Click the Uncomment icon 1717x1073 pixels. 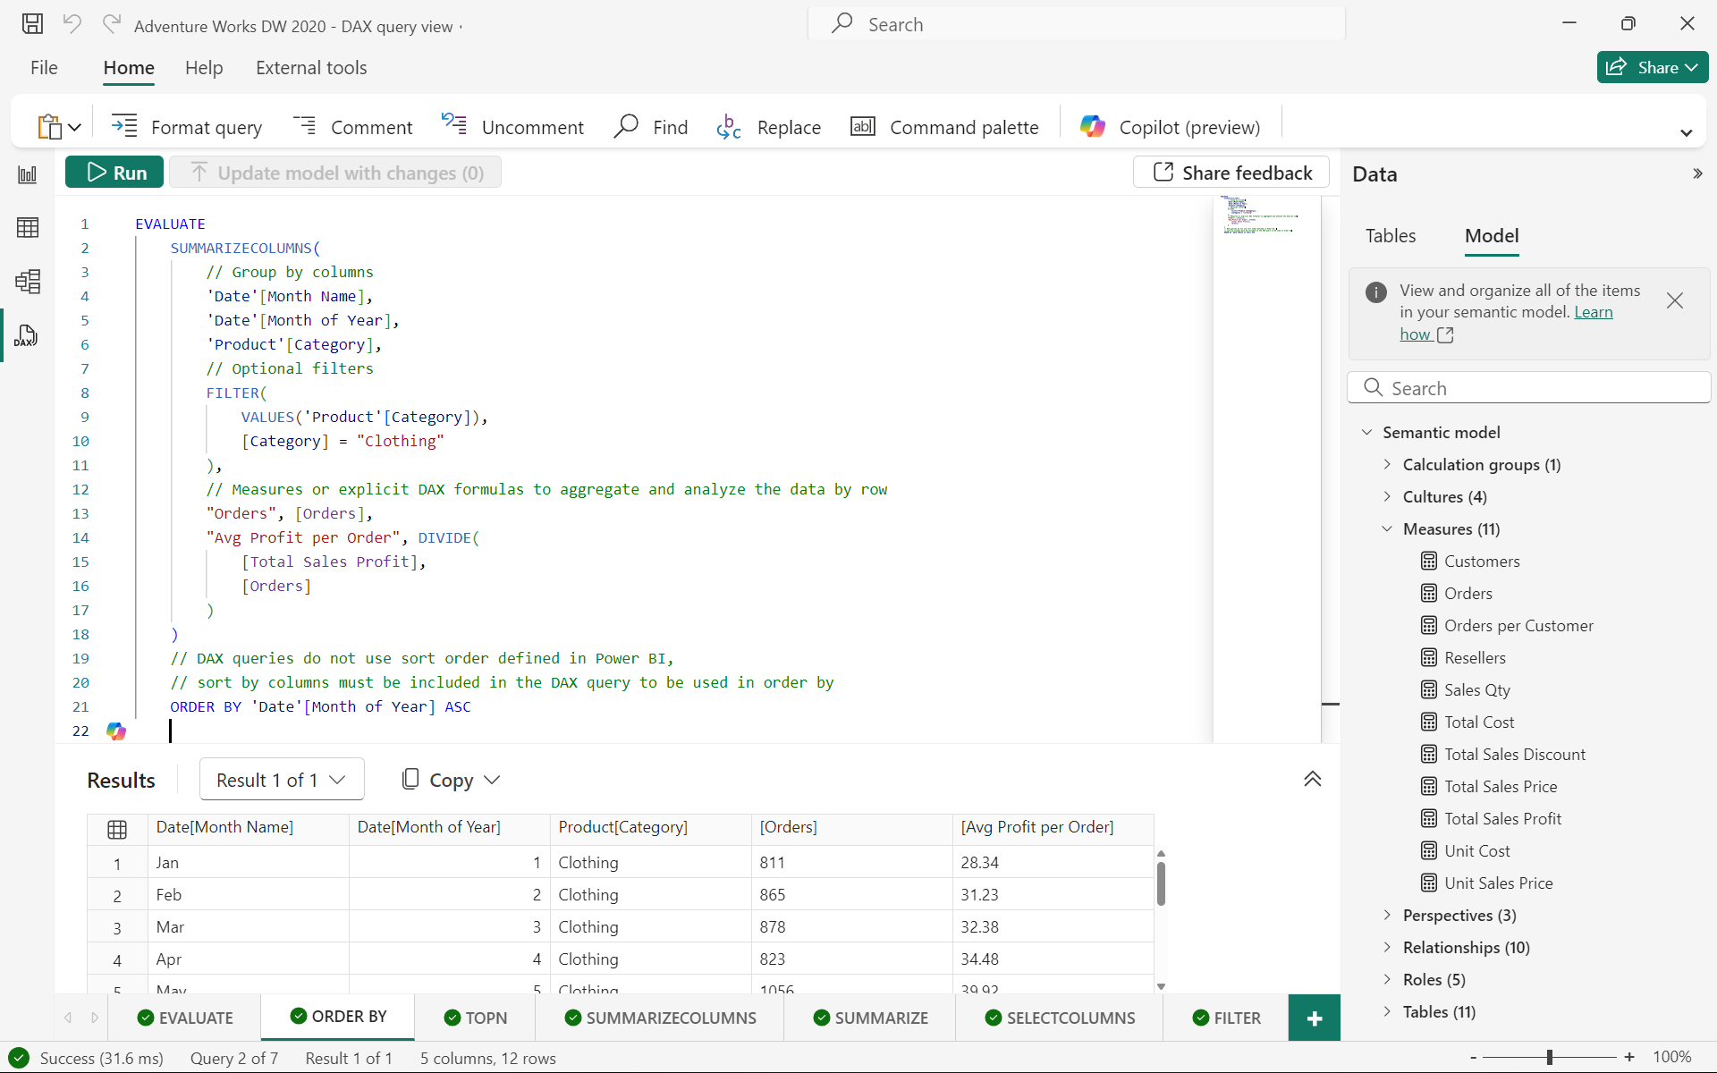(453, 126)
